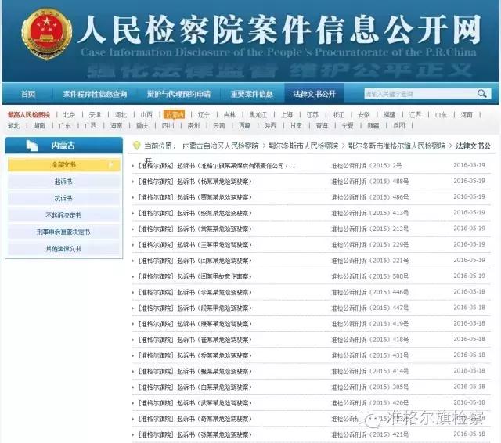Go to 鄂尔多斯市人民检察院 breadcrumb link
This screenshot has width=501, height=443.
(x=304, y=146)
